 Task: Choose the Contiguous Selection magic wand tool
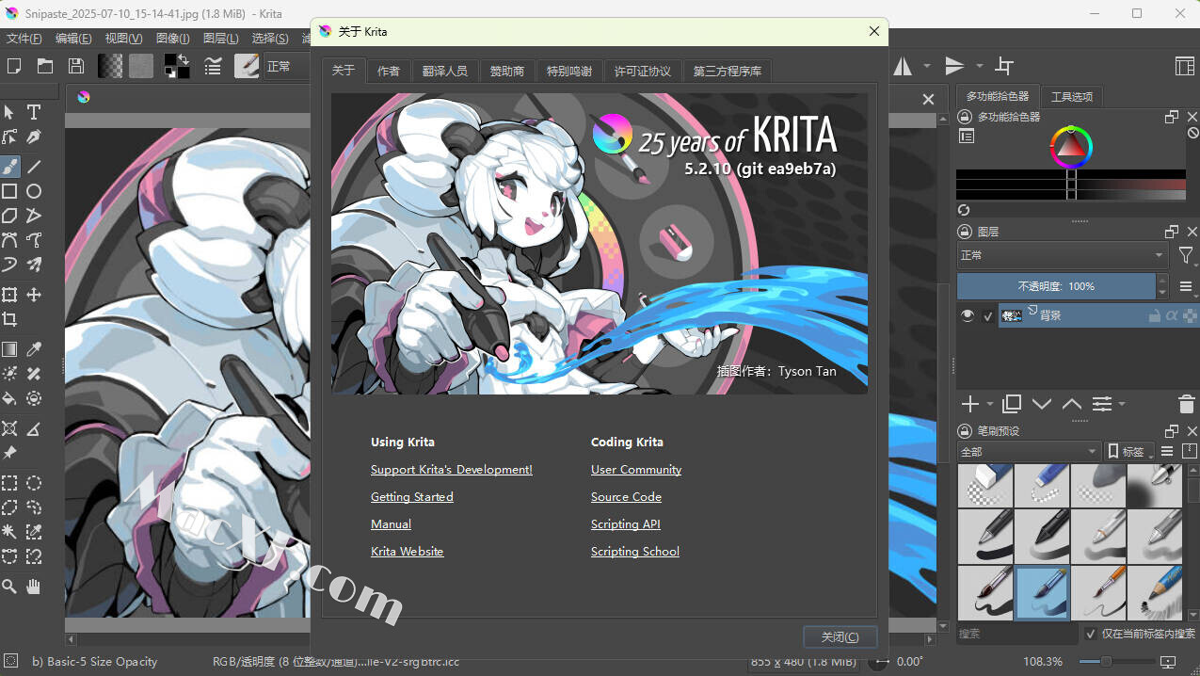click(9, 532)
